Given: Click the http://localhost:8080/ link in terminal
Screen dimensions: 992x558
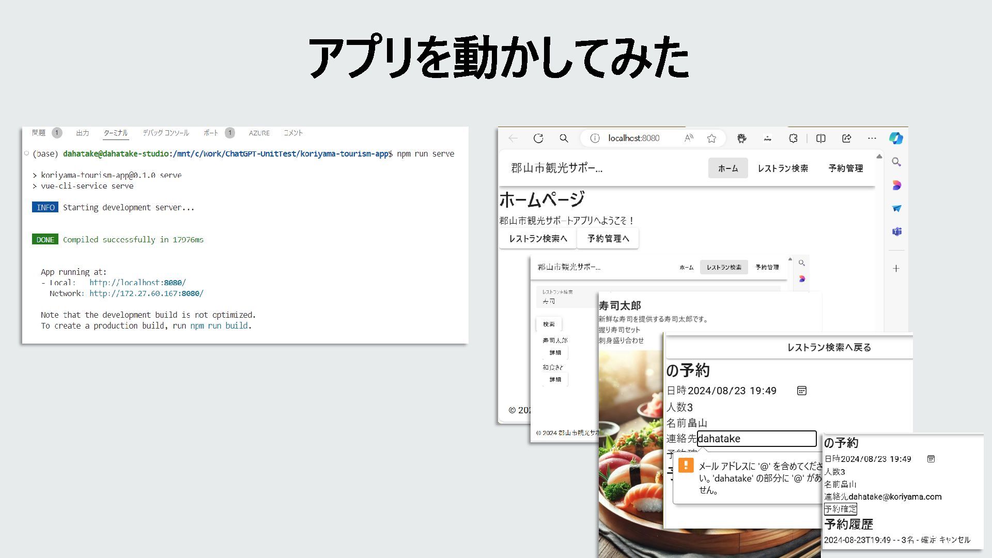Looking at the screenshot, I should [137, 283].
